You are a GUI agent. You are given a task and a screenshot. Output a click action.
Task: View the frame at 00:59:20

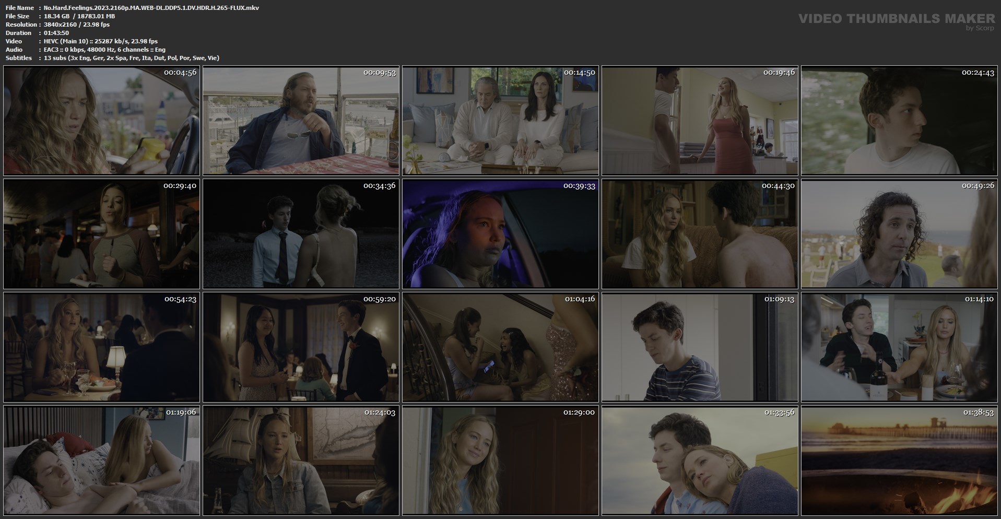click(301, 348)
